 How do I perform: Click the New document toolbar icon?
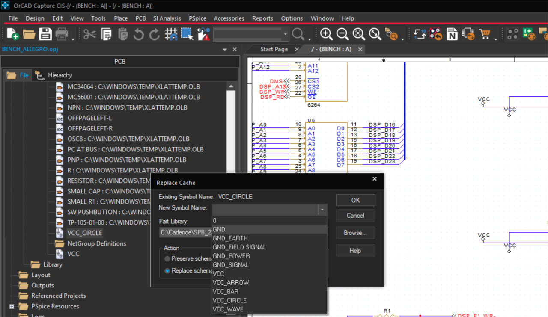12,34
